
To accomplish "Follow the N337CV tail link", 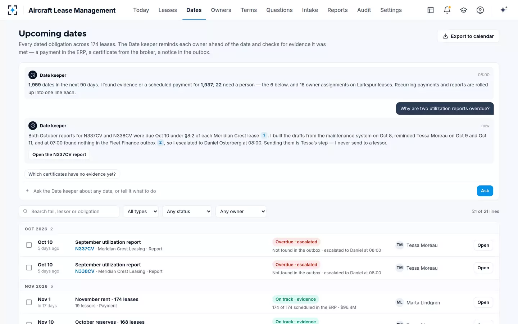I will tap(85, 249).
